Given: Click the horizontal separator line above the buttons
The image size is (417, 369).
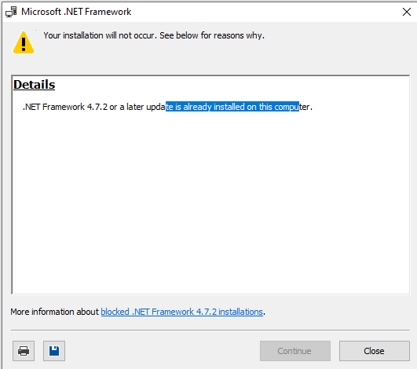Looking at the screenshot, I should click(x=210, y=331).
